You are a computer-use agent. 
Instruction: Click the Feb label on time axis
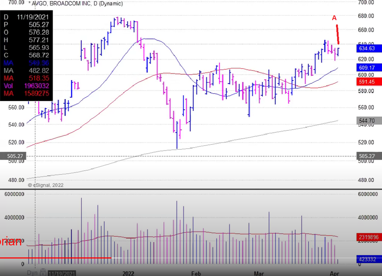tap(196, 273)
